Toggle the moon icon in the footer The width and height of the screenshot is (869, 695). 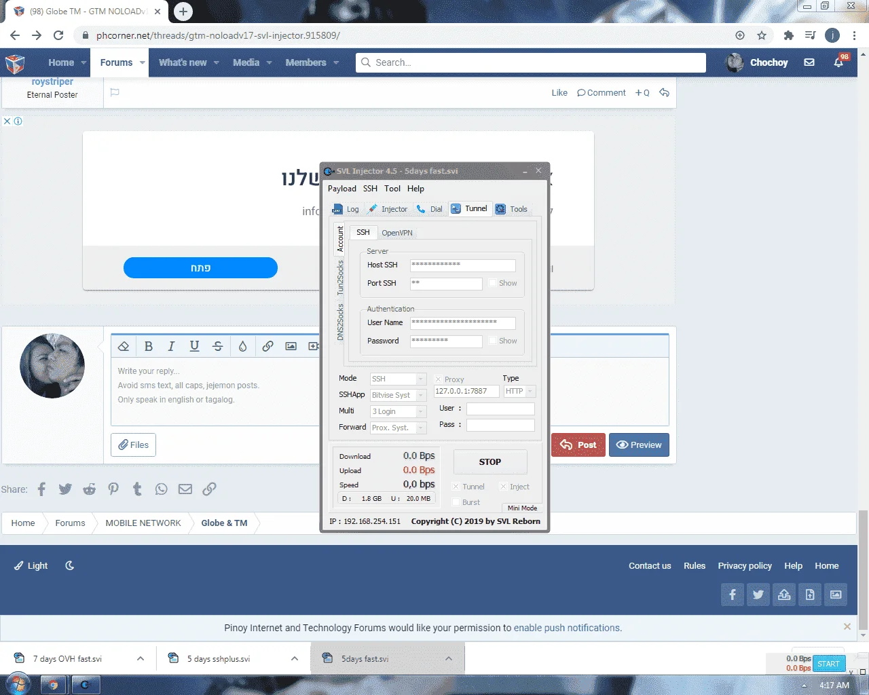pos(69,565)
